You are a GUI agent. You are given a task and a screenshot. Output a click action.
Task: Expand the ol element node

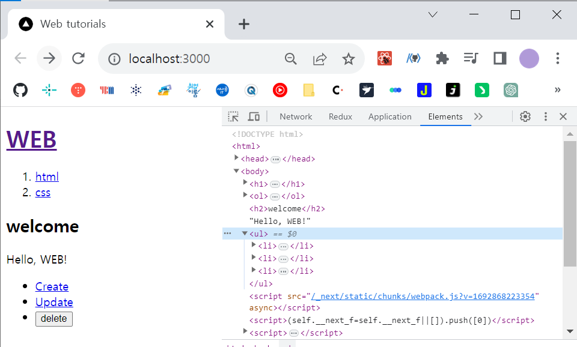(245, 195)
